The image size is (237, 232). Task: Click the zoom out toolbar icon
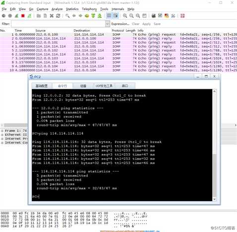[x=131, y=16]
